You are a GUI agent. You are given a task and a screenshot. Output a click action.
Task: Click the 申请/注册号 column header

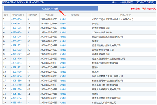18,15
